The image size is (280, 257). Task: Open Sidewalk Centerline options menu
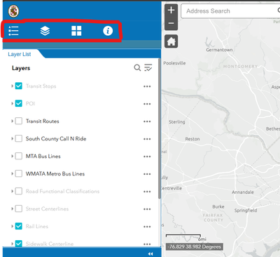click(x=147, y=244)
